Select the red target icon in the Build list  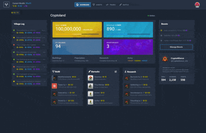click(x=54, y=86)
